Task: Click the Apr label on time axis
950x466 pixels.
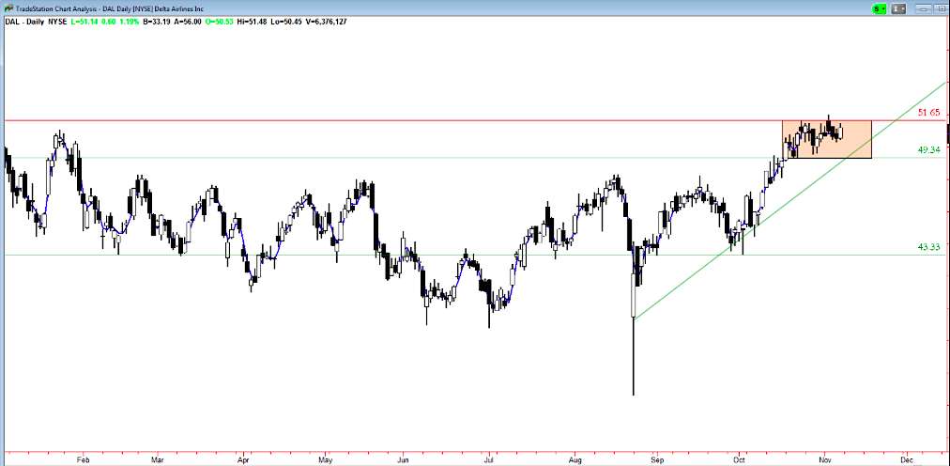Action: coord(244,460)
